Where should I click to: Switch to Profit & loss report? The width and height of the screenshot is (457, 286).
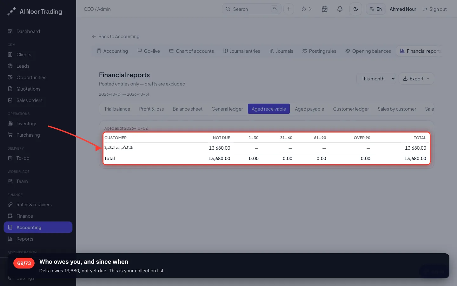(151, 109)
